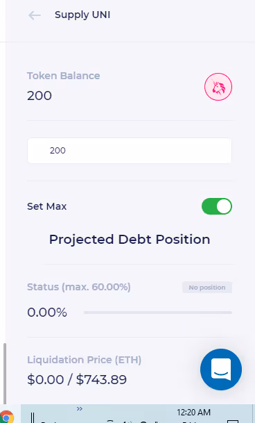The image size is (255, 423).
Task: Click the Projected Debt Position heading
Action: click(x=130, y=240)
